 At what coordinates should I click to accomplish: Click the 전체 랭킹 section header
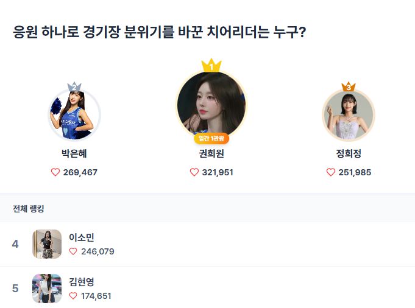tap(29, 209)
